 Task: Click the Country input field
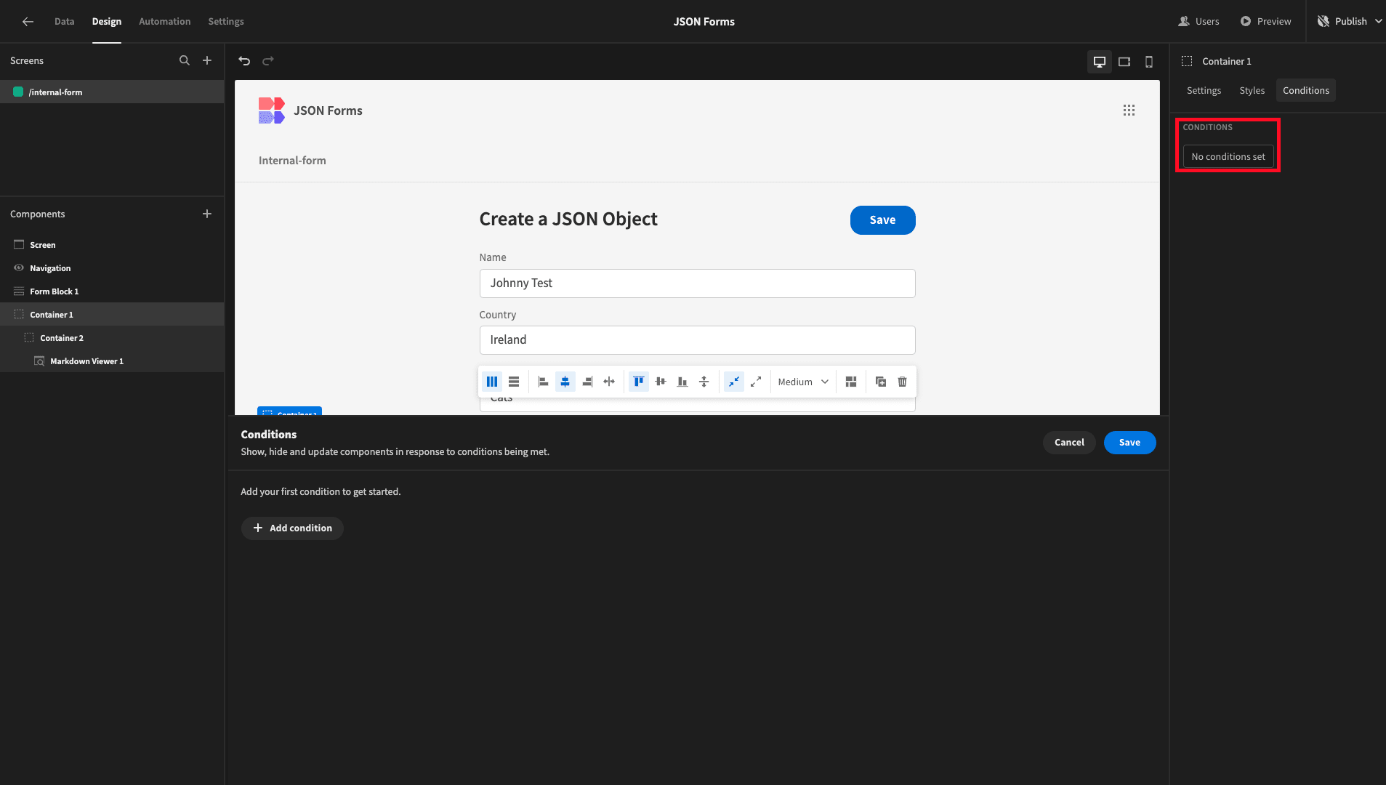[x=697, y=340]
